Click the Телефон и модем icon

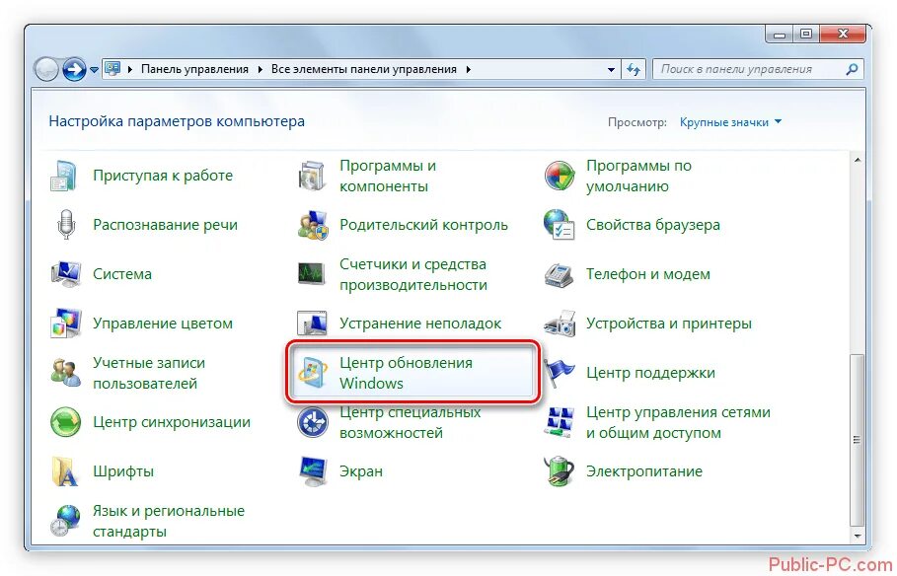pyautogui.click(x=559, y=274)
